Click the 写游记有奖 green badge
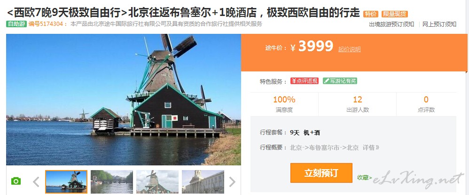This screenshot has height=195, width=469. click(x=340, y=81)
